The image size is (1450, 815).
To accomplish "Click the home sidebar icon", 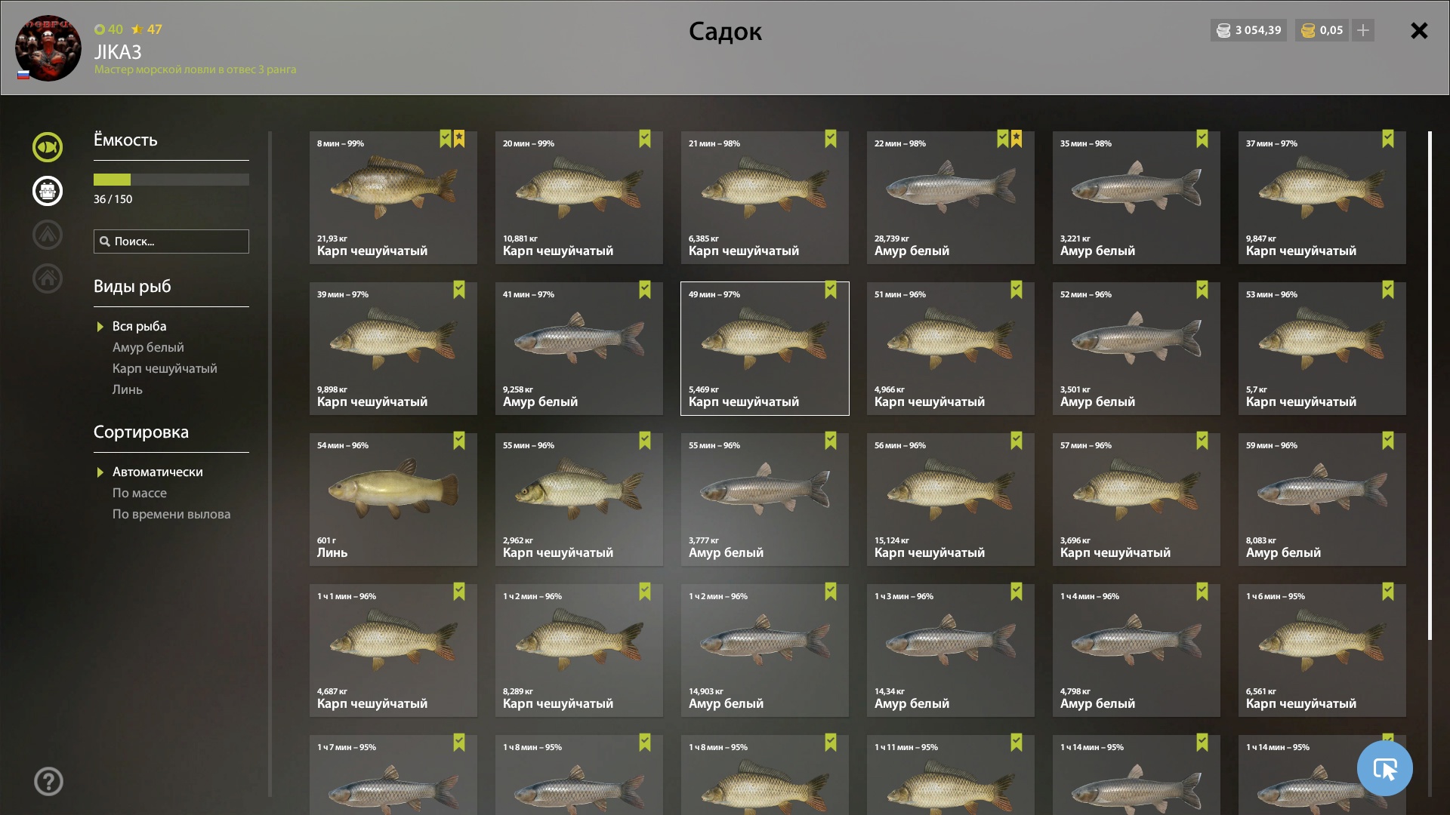I will pos(48,278).
